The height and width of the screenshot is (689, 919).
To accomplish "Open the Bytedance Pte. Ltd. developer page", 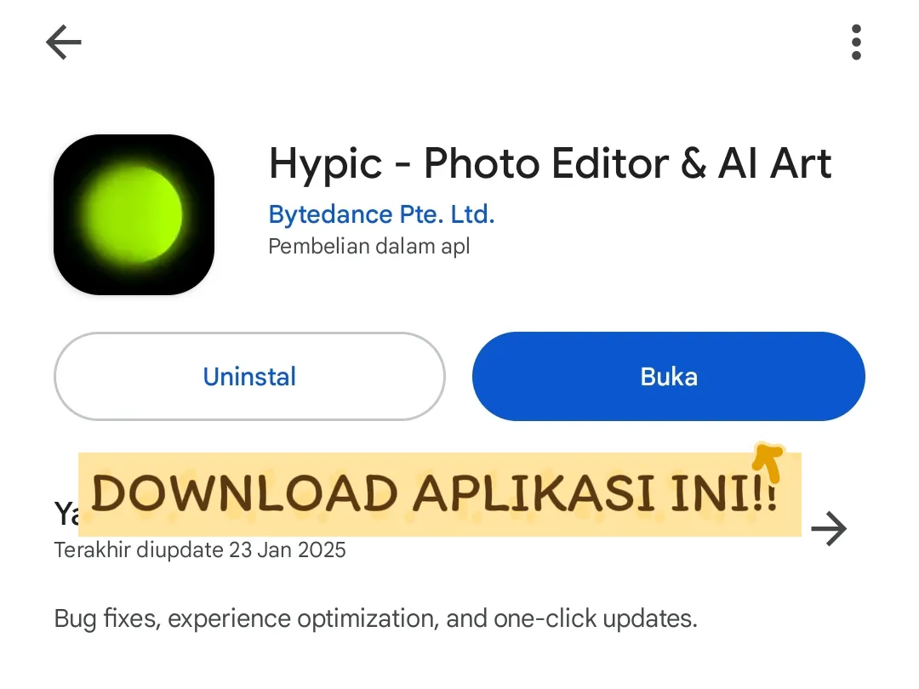I will [x=381, y=214].
